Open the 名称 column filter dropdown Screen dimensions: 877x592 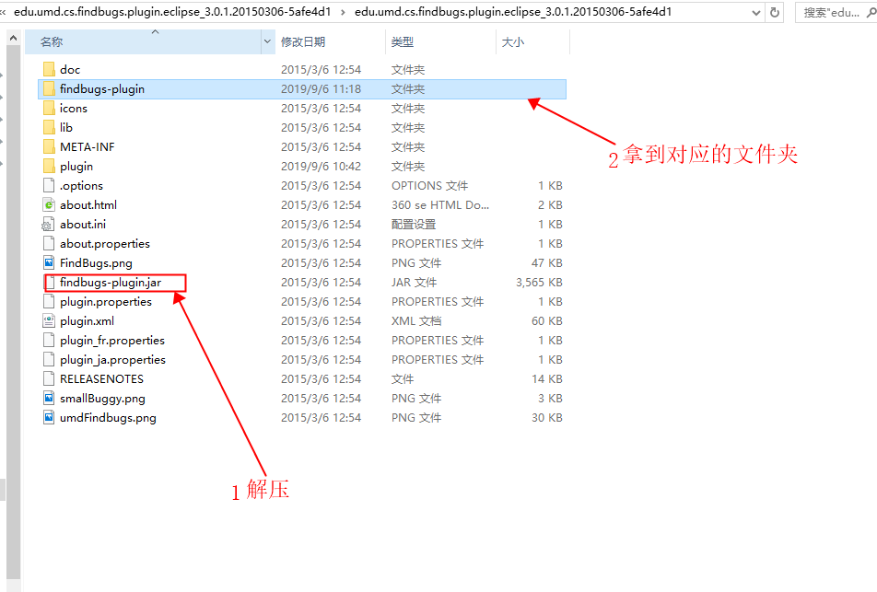pyautogui.click(x=267, y=42)
